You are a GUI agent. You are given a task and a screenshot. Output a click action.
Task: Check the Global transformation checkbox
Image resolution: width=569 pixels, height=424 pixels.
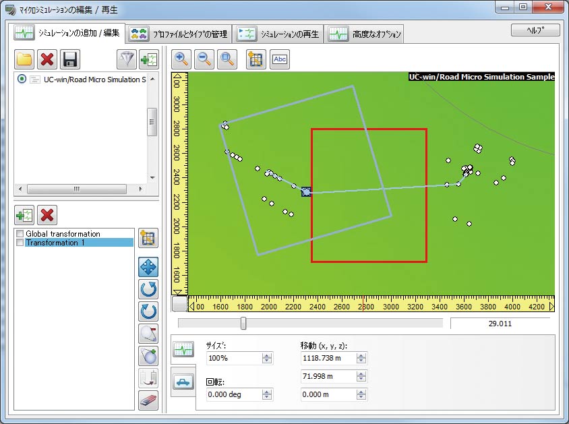coord(20,234)
